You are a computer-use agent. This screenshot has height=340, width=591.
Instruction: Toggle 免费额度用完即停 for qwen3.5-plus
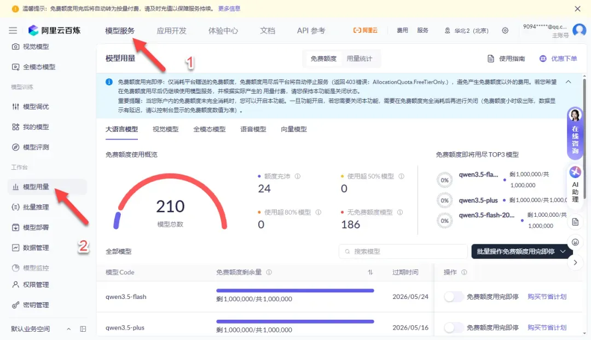(453, 327)
